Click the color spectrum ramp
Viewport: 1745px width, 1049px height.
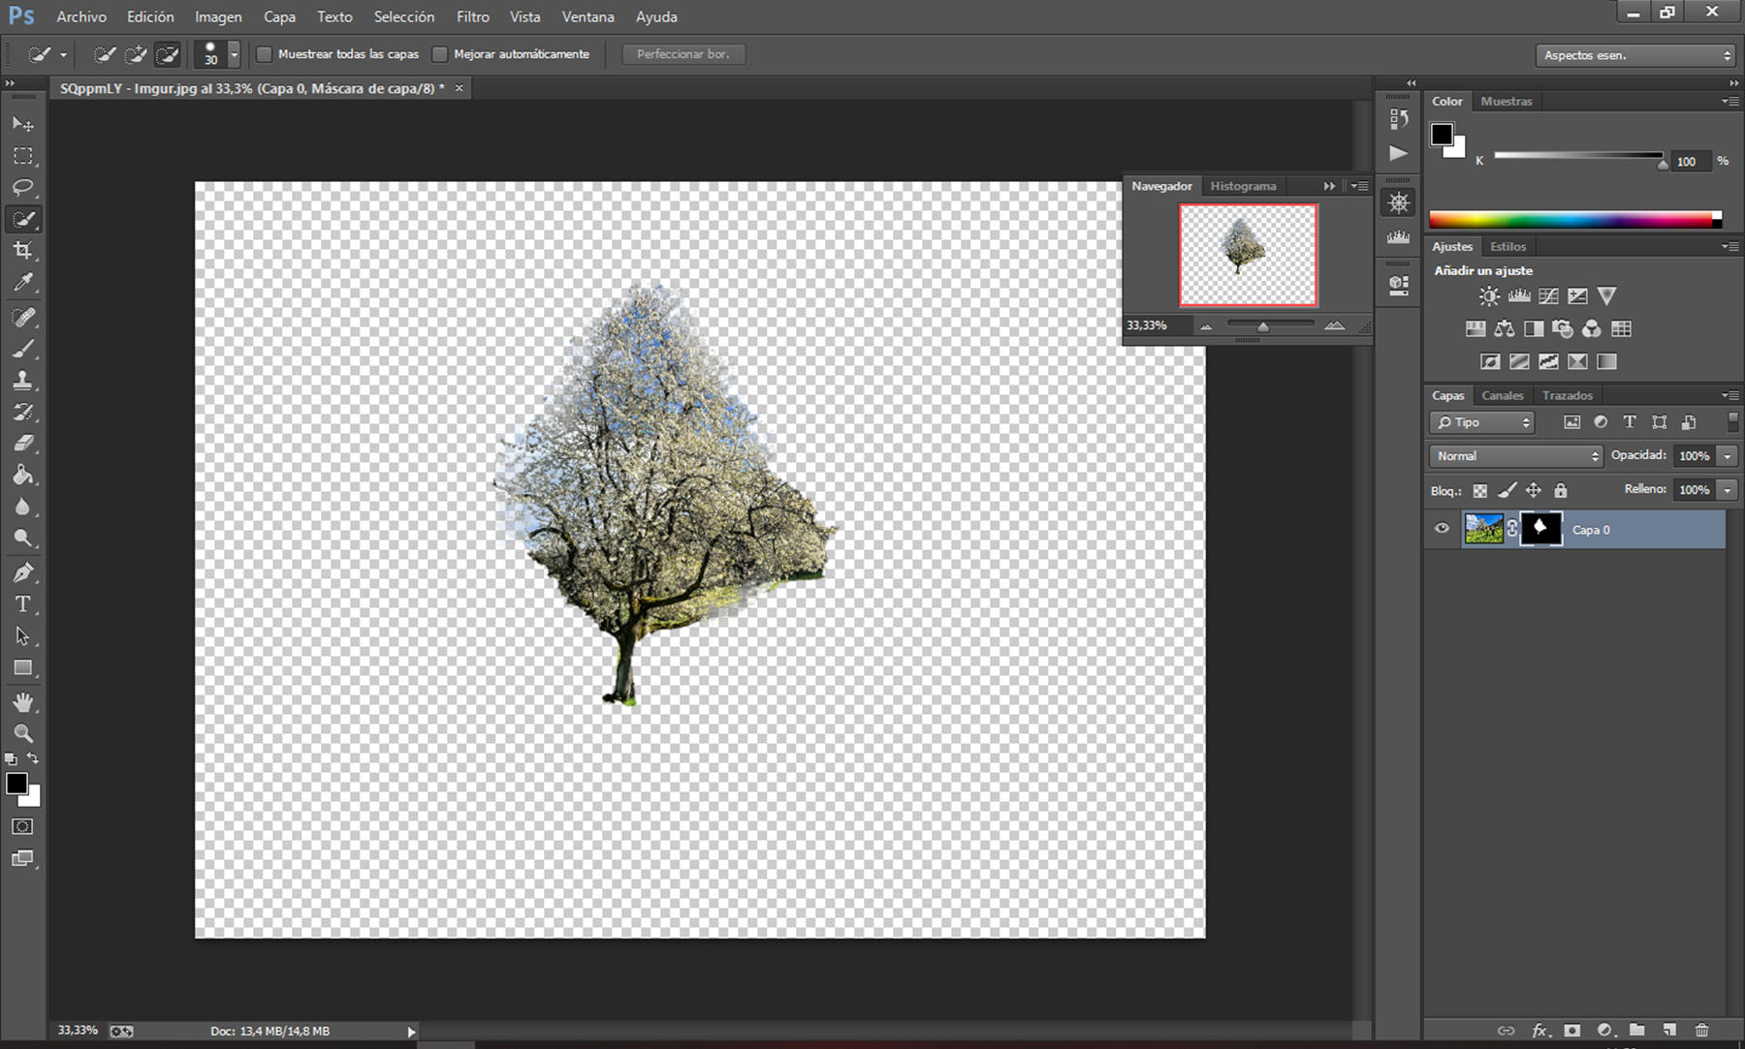point(1574,220)
